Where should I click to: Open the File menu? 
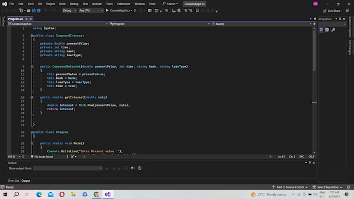click(11, 4)
